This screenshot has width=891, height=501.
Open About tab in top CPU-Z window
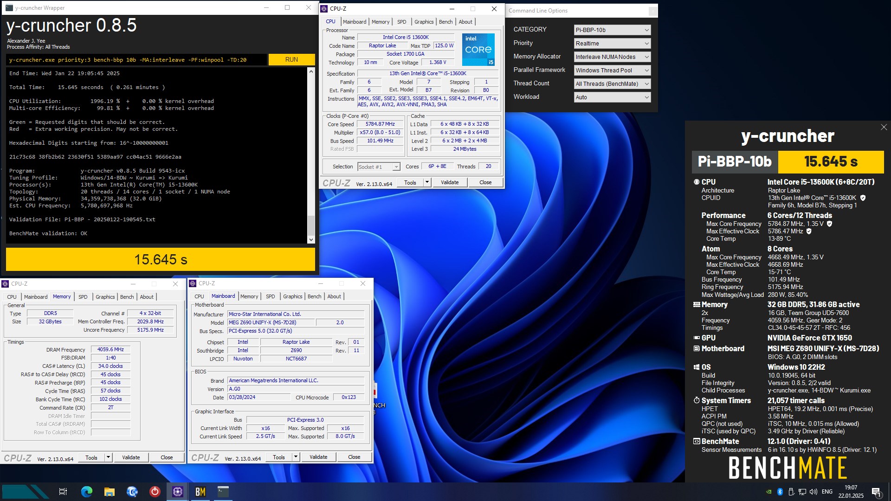465,22
